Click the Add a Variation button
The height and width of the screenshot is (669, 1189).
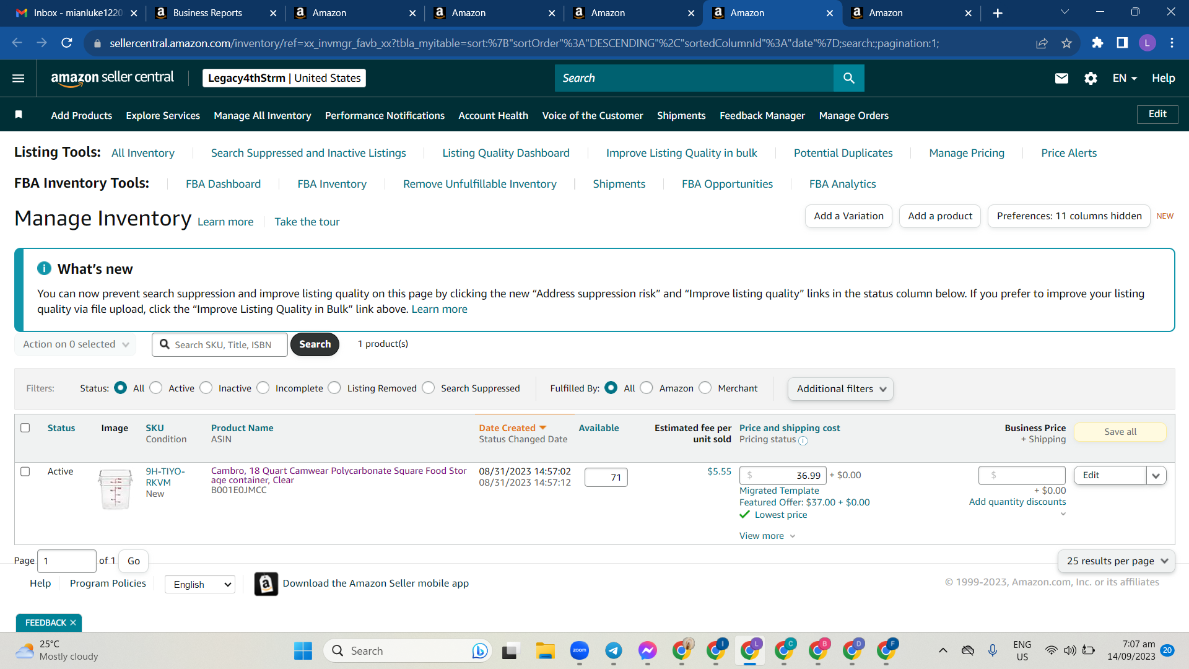coord(849,216)
